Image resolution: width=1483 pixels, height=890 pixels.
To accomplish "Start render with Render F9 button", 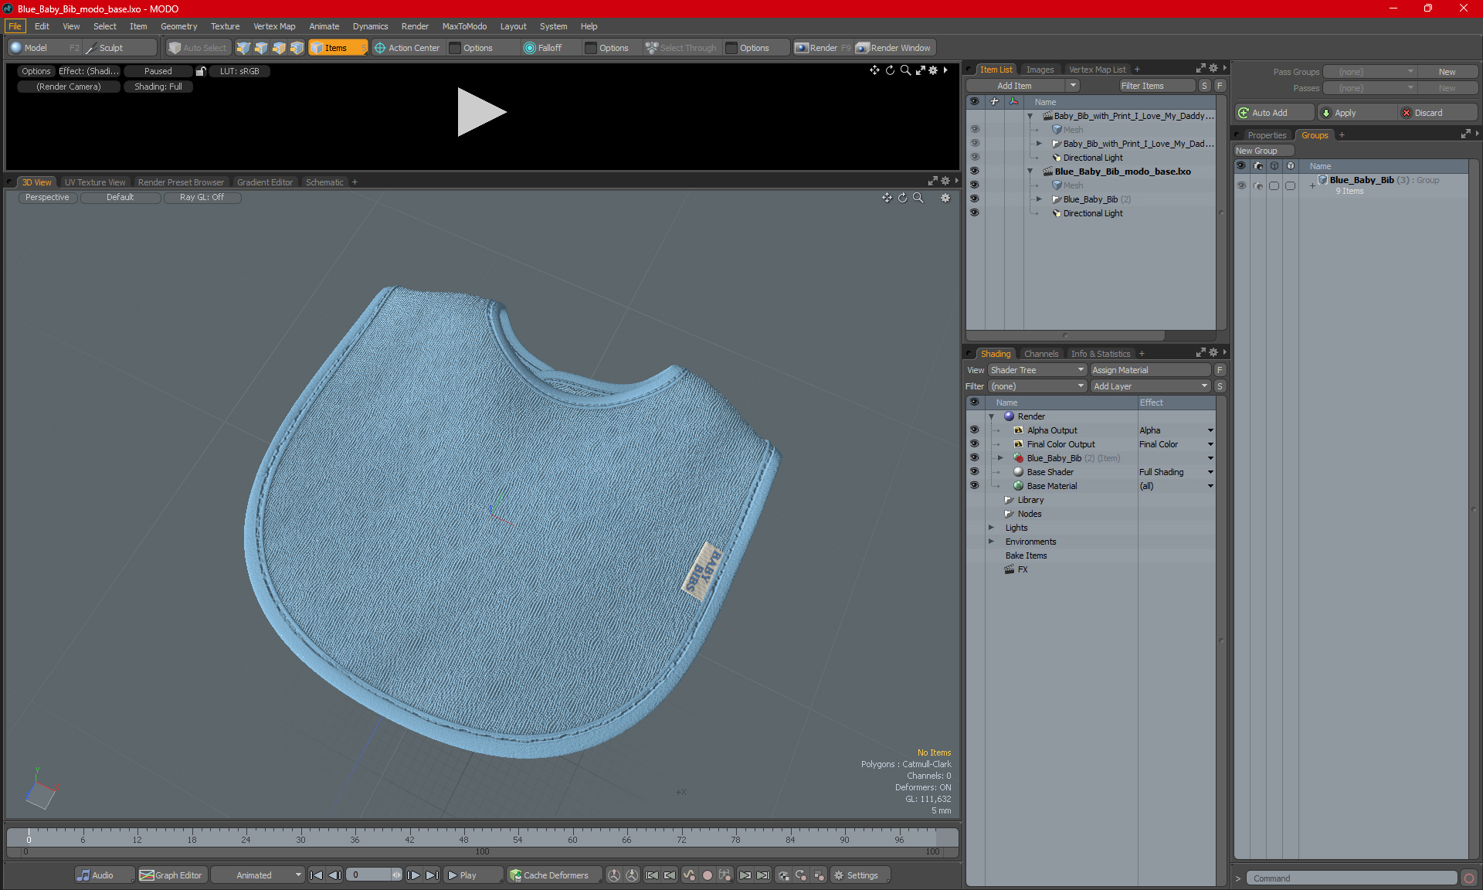I will click(823, 48).
